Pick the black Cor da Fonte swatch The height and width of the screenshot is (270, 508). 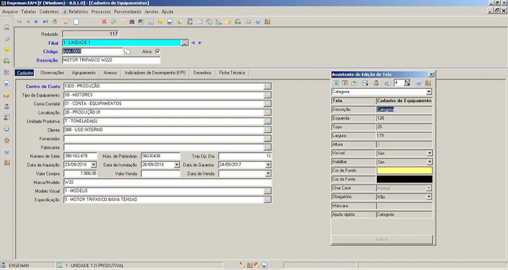404,179
